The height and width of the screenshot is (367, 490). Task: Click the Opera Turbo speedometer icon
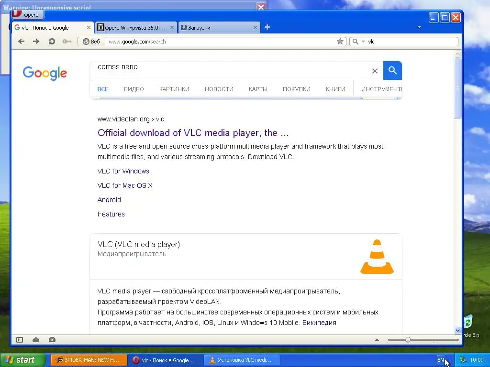tap(52, 340)
